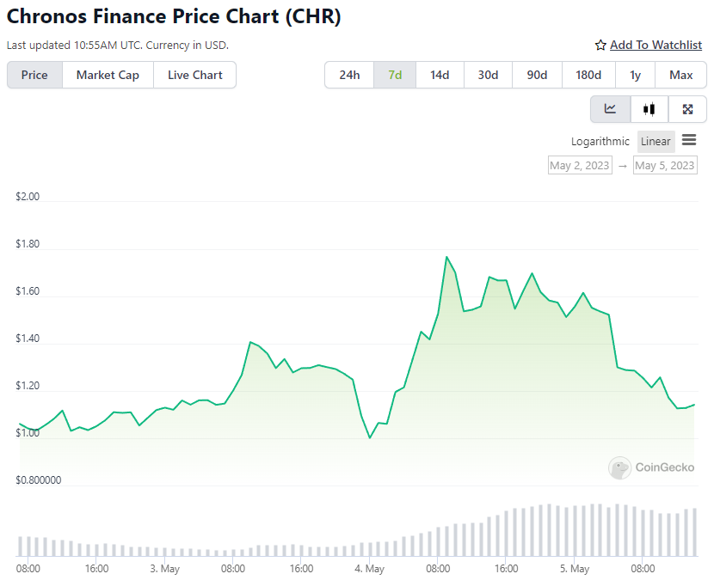Click the $0.800000 y-axis label
The width and height of the screenshot is (714, 580).
click(x=38, y=480)
